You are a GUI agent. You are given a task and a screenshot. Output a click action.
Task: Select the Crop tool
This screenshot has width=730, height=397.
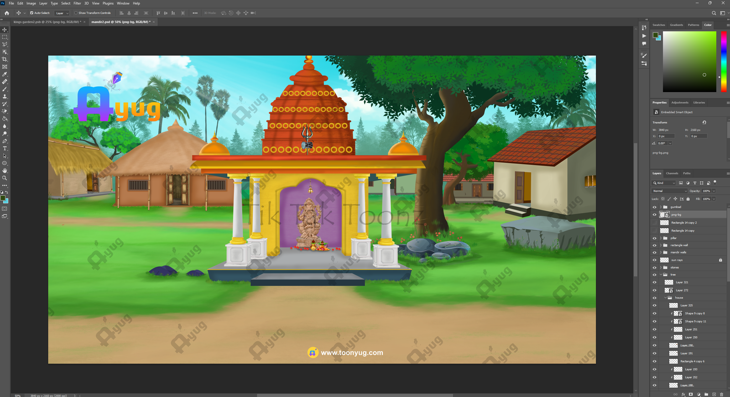click(5, 59)
